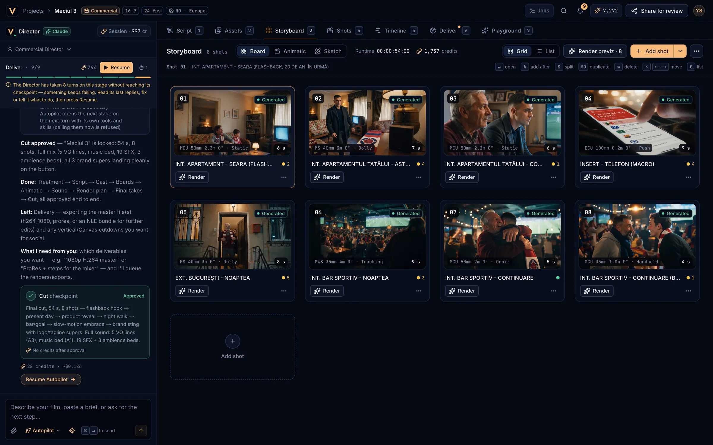Open the search magnifier icon
Viewport: 713px width, 445px height.
tap(563, 11)
